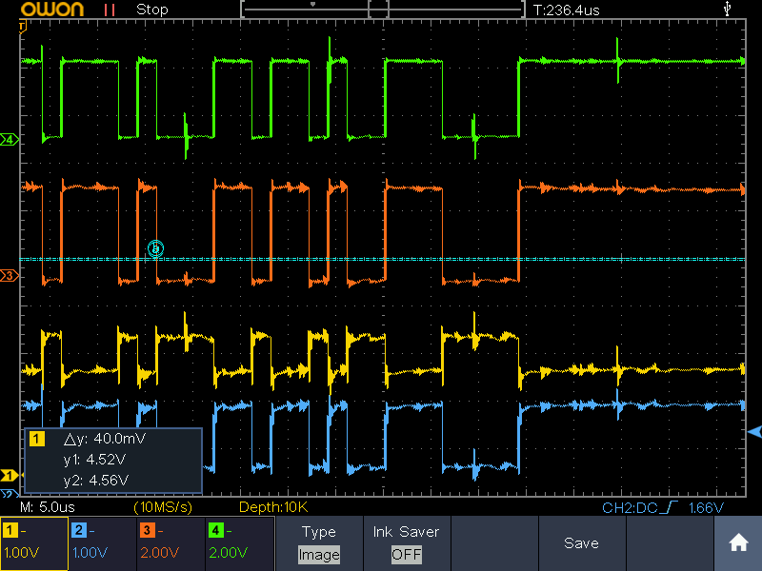Click the red pause indicator icon
The width and height of the screenshot is (762, 571).
point(110,10)
